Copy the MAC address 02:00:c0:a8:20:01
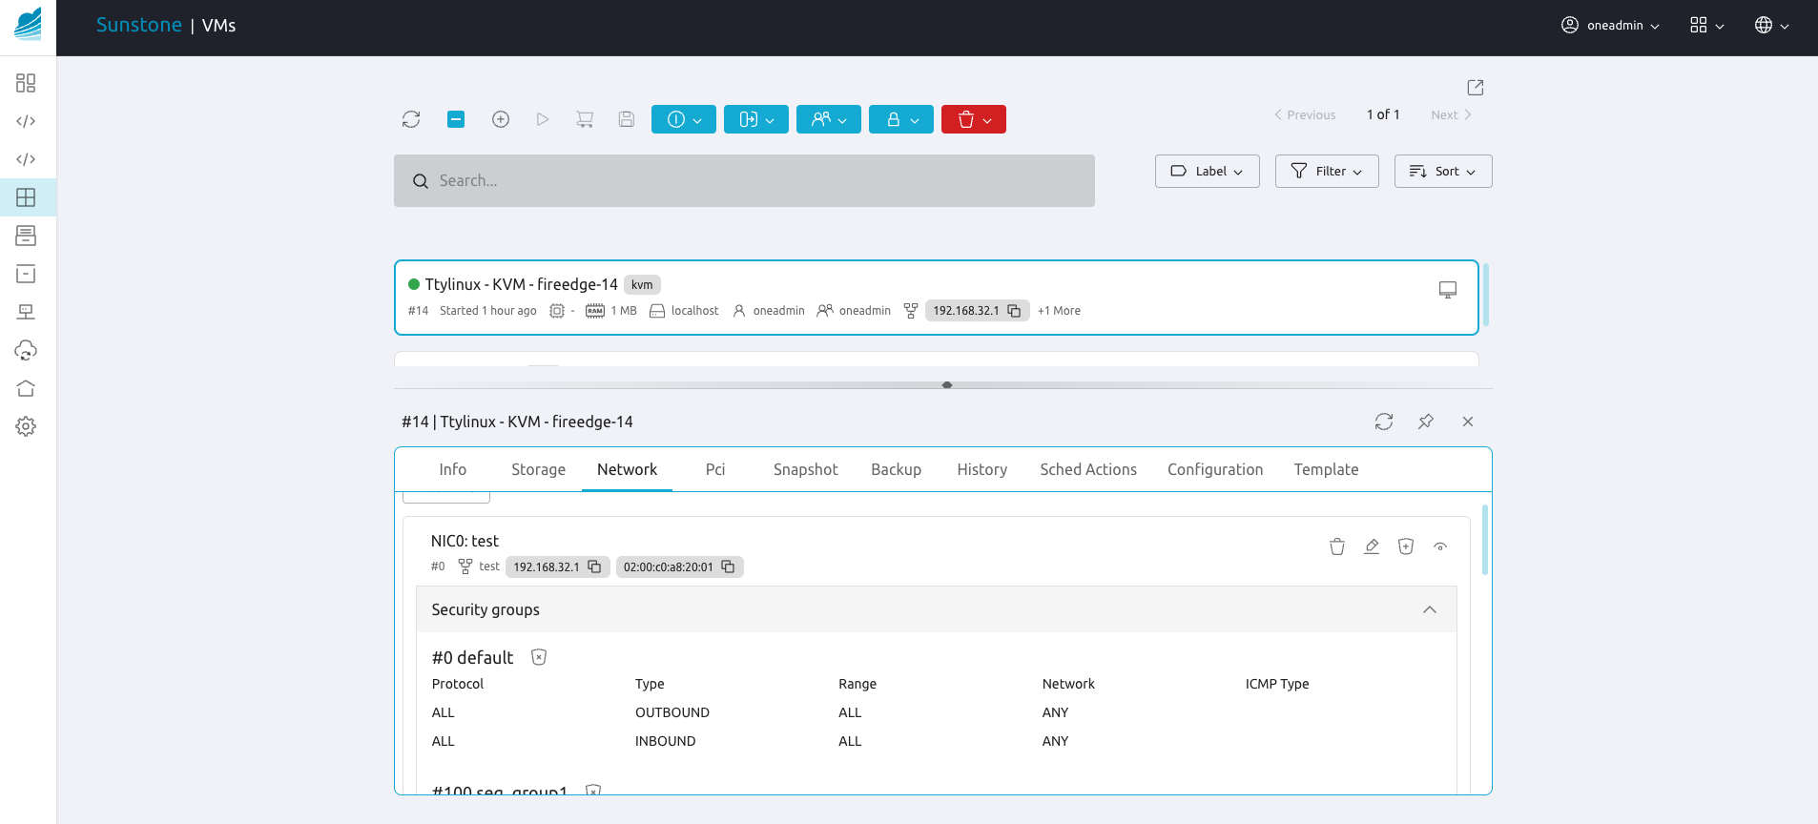Screen dimensions: 1818x824 (x=728, y=566)
